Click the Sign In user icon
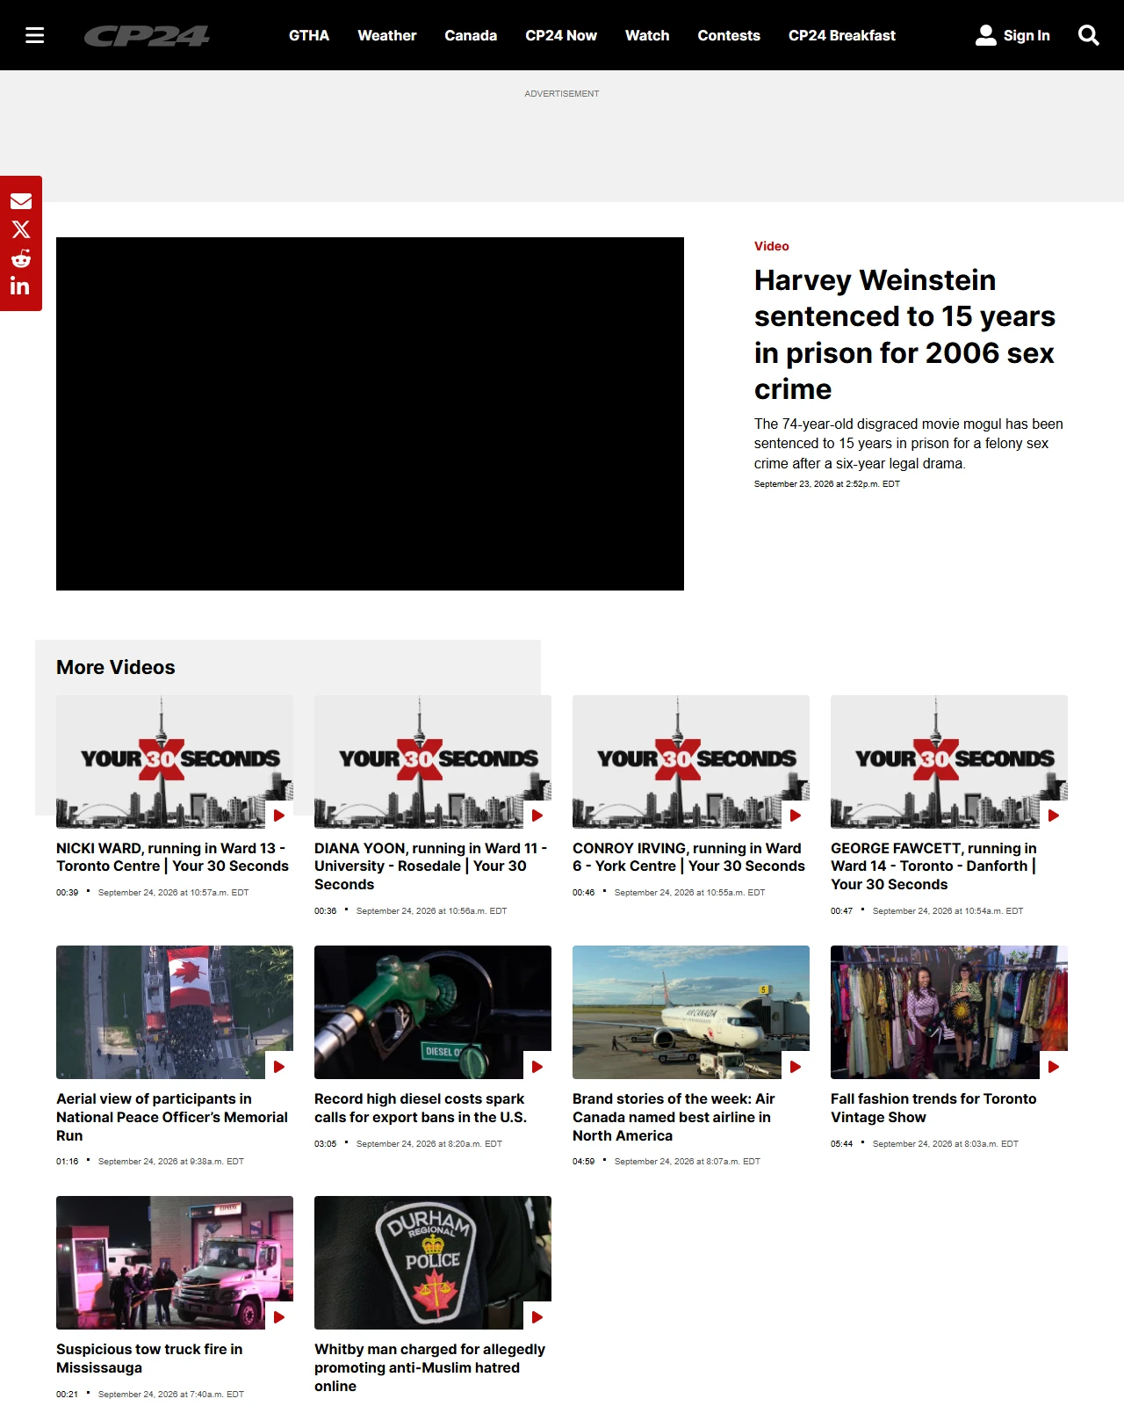 986,35
